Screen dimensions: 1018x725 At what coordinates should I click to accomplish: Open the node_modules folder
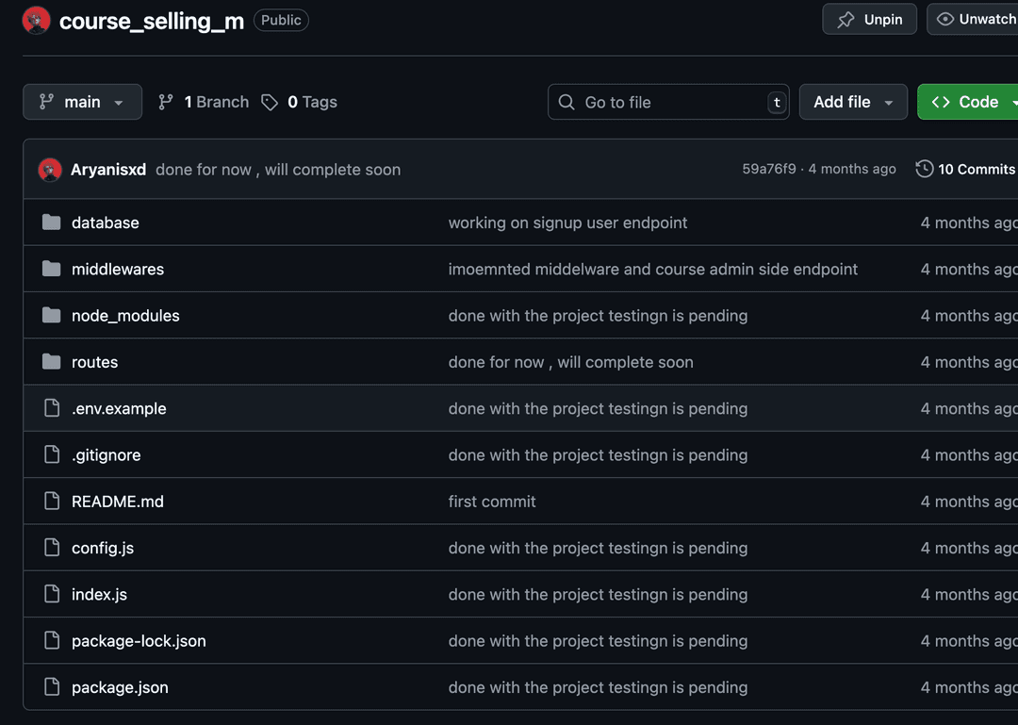click(x=125, y=316)
